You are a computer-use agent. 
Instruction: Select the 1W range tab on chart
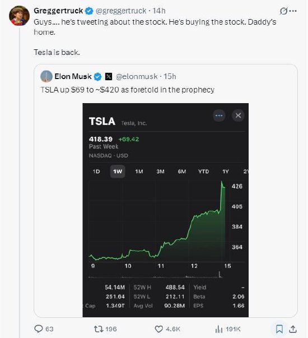coord(118,172)
